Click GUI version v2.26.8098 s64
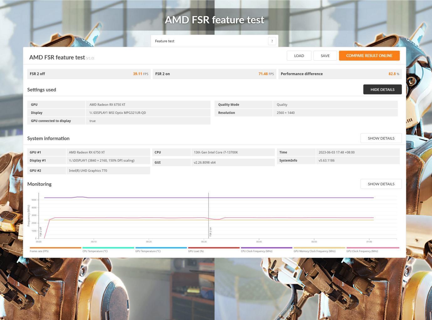 tap(205, 163)
